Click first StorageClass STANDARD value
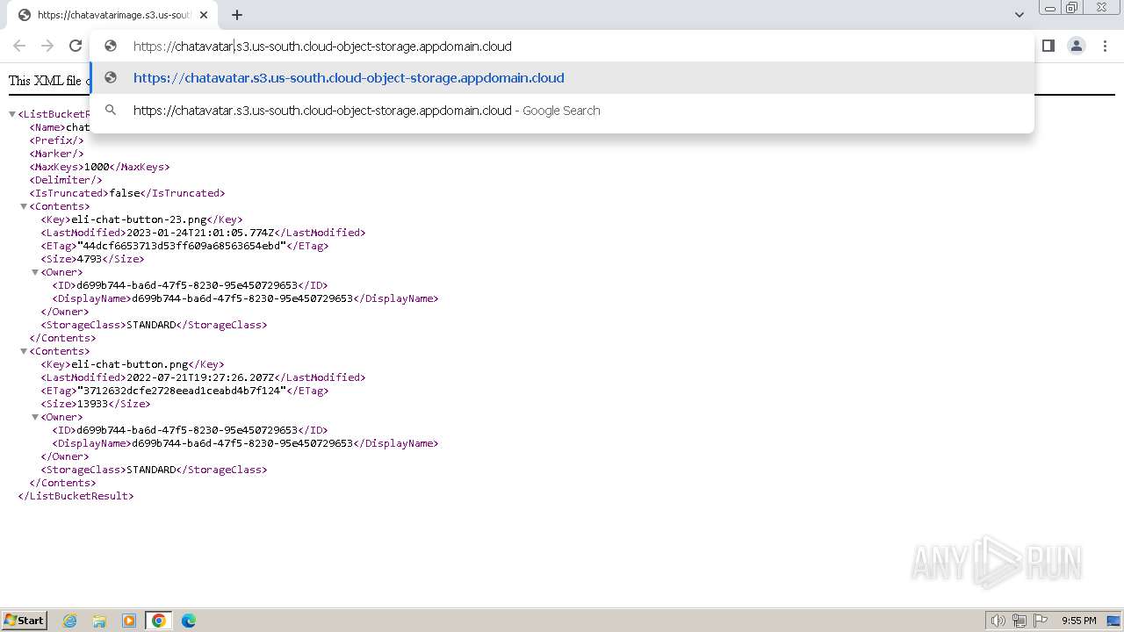Image resolution: width=1124 pixels, height=632 pixels. (151, 325)
